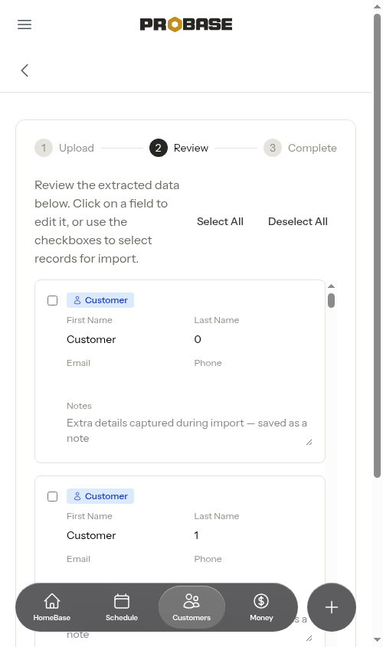
Task: Check the Customer 0 record checkbox
Action: pyautogui.click(x=52, y=300)
